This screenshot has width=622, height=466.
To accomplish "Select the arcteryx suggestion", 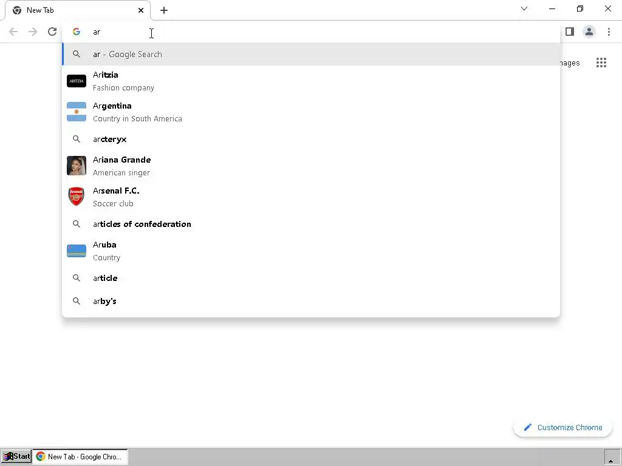I will tap(311, 139).
